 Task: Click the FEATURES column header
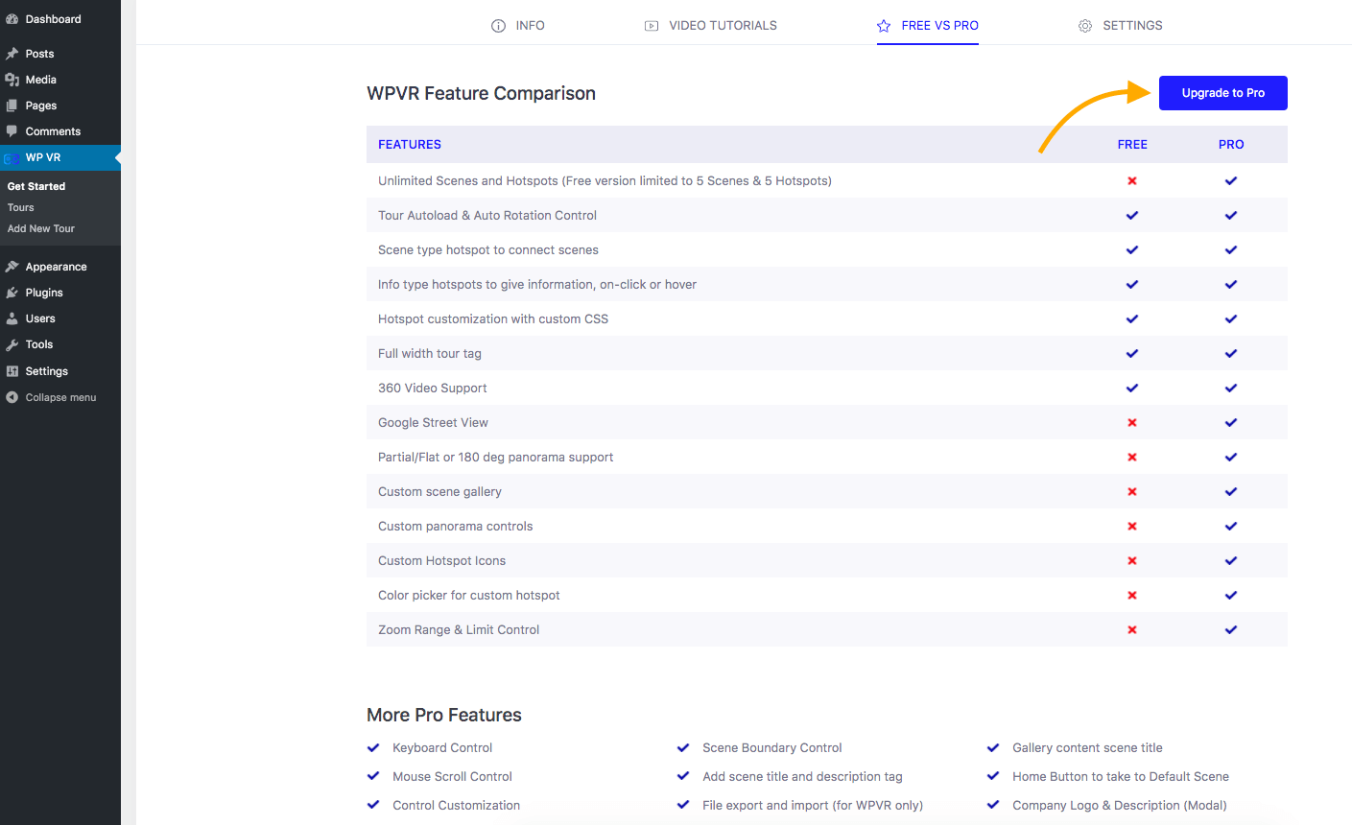click(410, 144)
